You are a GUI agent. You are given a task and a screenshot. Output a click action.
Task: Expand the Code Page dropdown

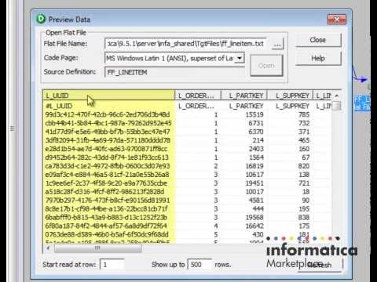(x=240, y=58)
